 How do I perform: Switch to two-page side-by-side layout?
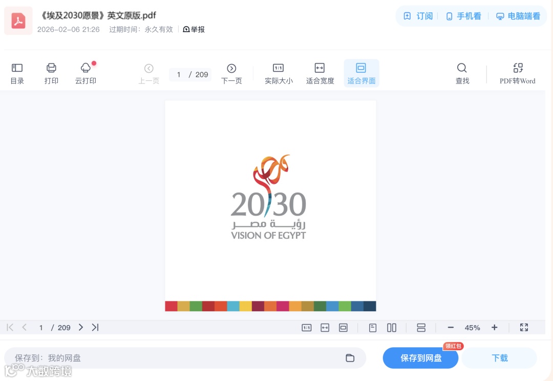[x=392, y=328]
